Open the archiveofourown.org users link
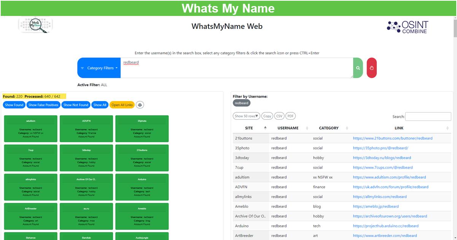Image resolution: width=457 pixels, height=240 pixels. click(x=390, y=216)
